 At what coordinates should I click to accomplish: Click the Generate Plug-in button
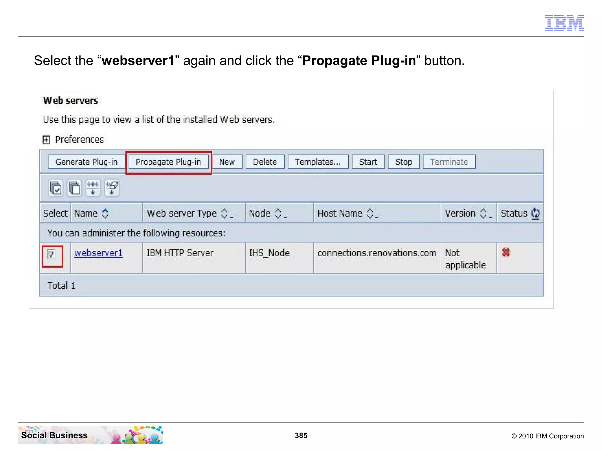[x=86, y=162]
